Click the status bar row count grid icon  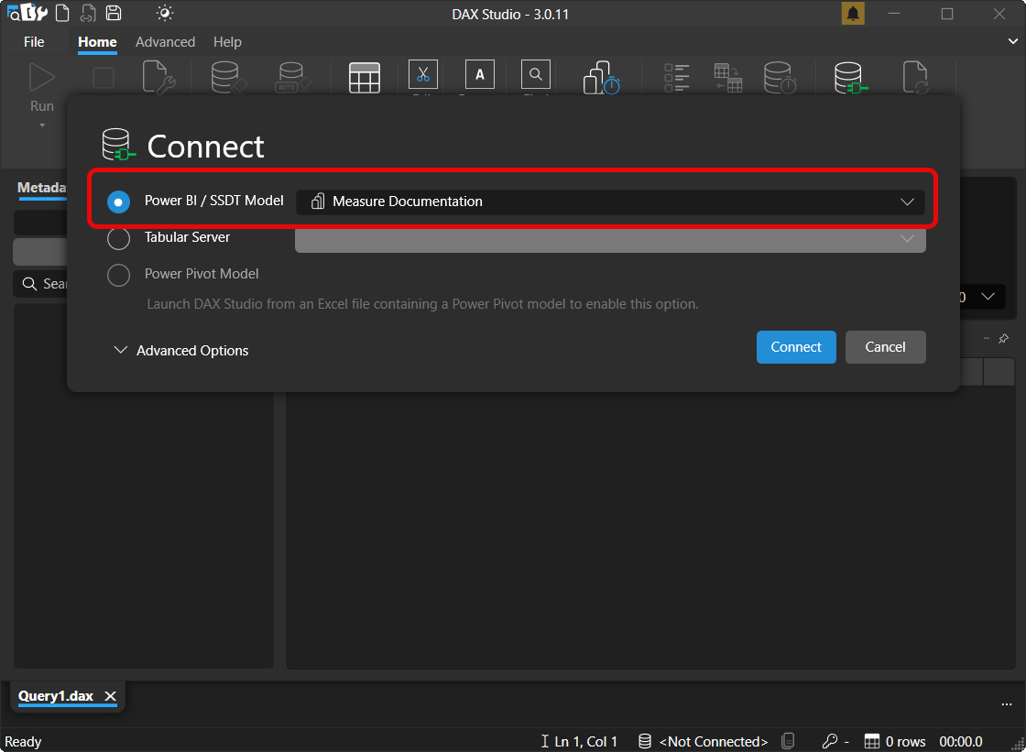[871, 741]
